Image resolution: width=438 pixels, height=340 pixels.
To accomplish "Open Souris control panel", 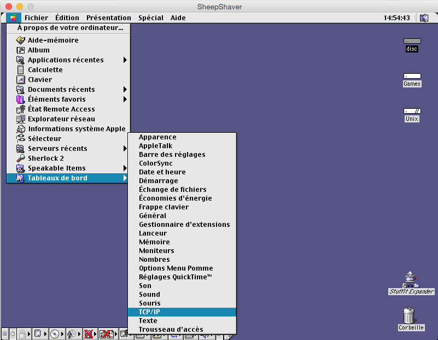I will [x=182, y=303].
